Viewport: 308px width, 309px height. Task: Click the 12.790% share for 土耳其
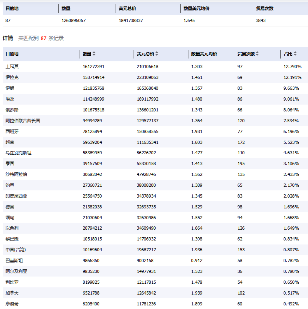pos(292,67)
